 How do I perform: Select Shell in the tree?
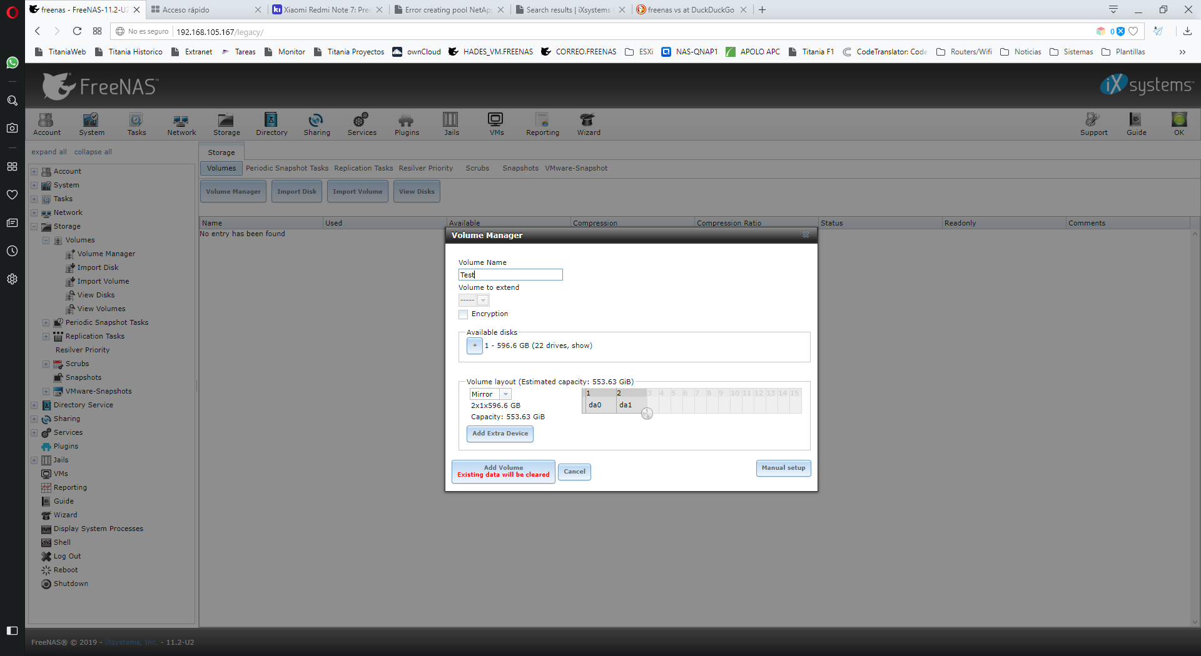pos(62,542)
